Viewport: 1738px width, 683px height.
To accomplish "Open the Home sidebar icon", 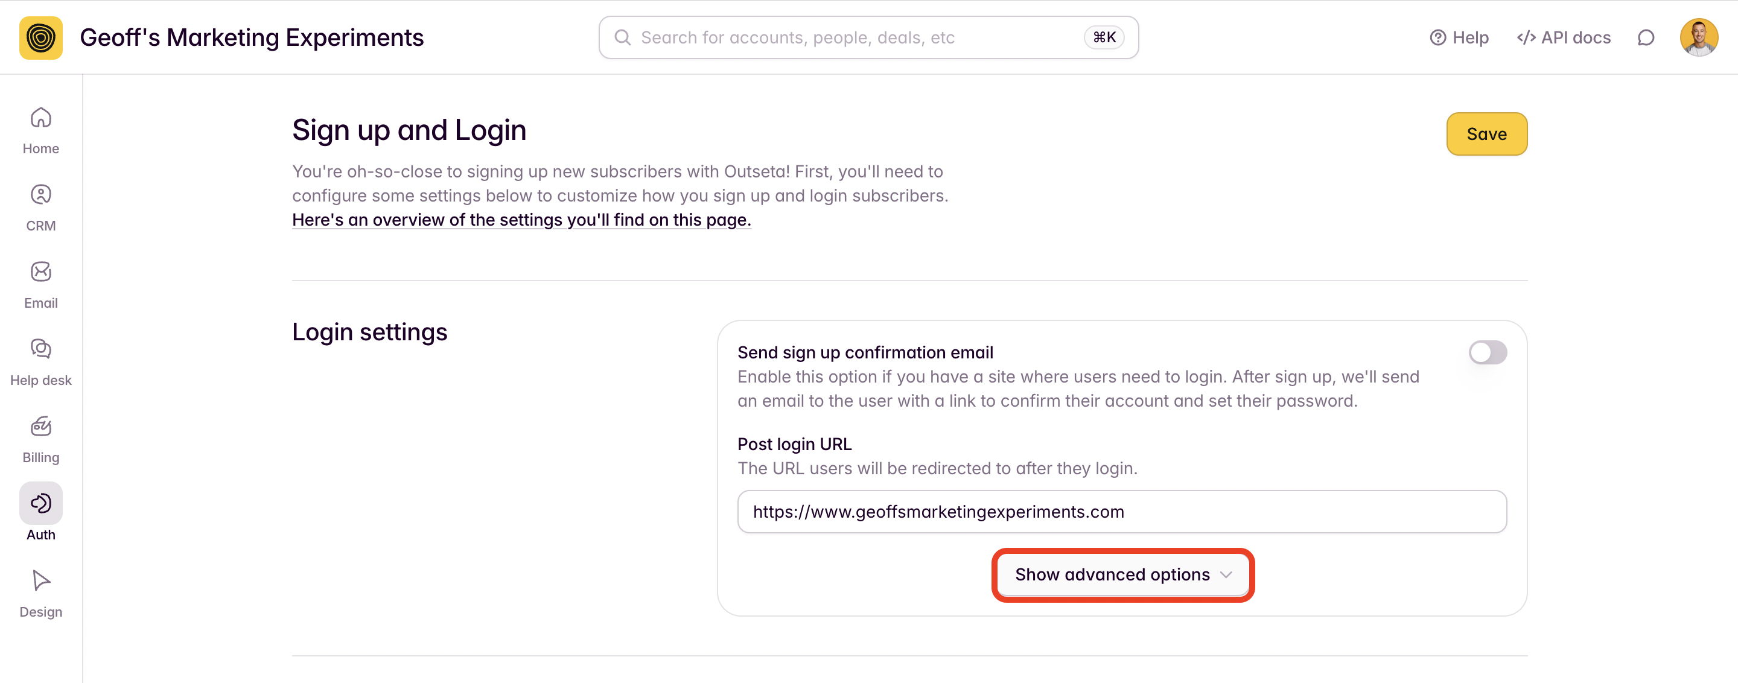I will [x=40, y=117].
